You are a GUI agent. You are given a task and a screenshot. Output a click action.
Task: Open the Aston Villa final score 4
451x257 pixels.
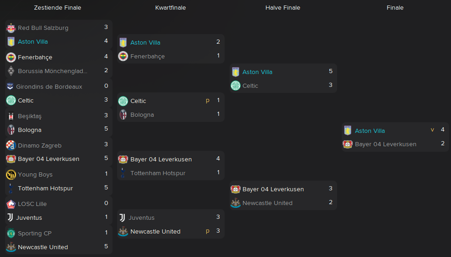coord(443,130)
